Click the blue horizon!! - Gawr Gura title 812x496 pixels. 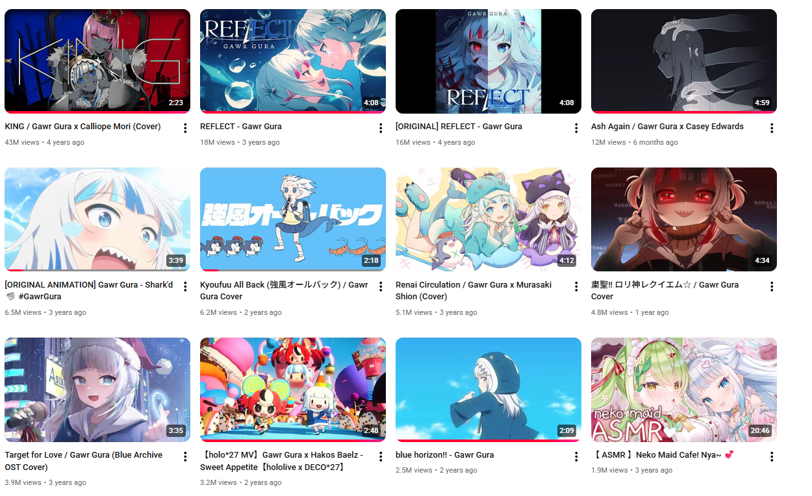[444, 455]
